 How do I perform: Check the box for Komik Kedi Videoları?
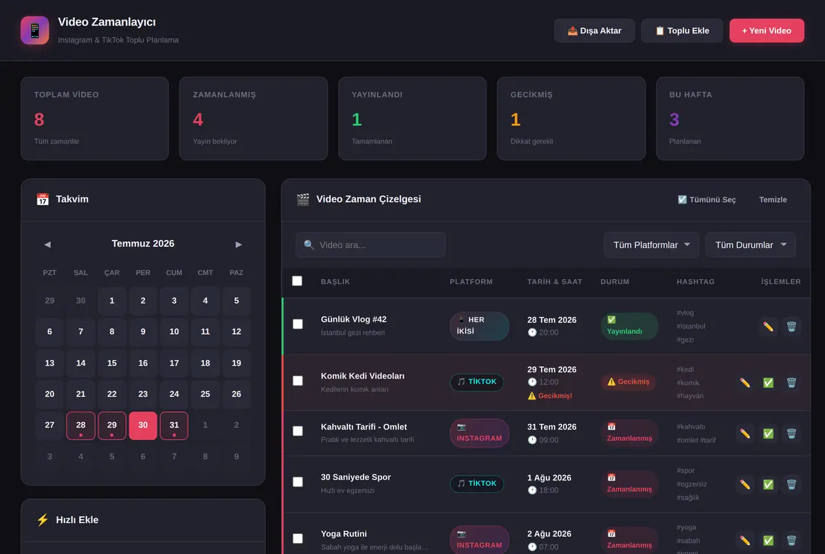(x=298, y=380)
